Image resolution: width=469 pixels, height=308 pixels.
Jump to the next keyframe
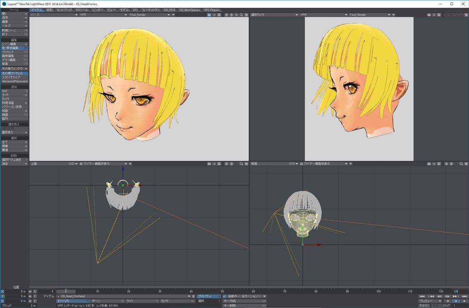(456, 296)
